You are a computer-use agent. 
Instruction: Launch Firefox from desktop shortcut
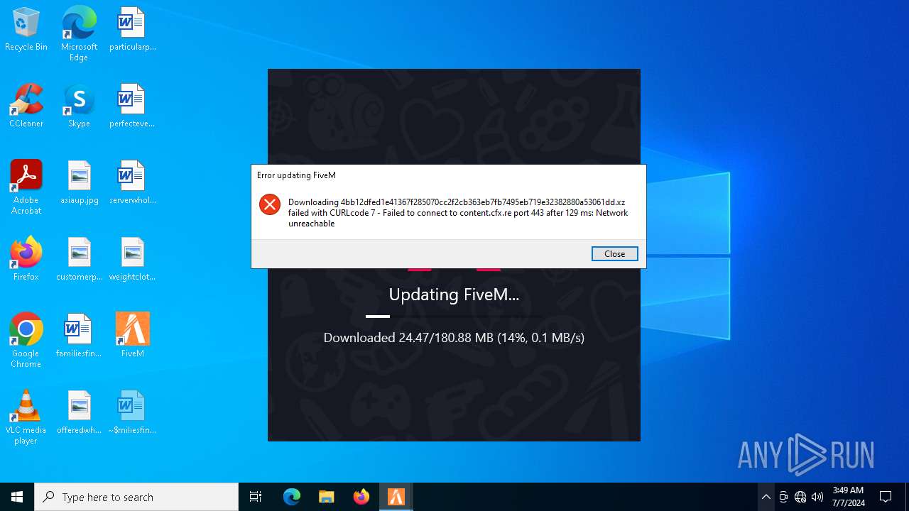pos(26,260)
